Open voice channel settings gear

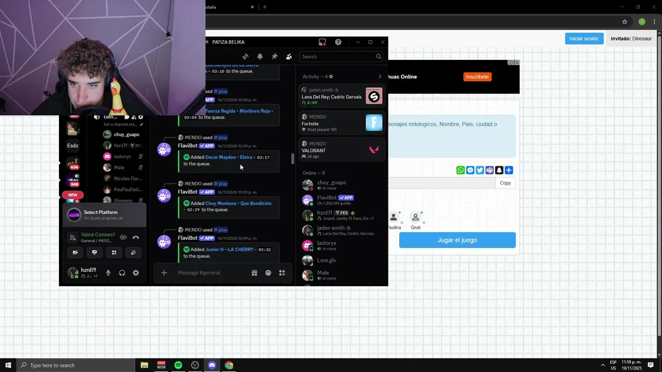141,117
